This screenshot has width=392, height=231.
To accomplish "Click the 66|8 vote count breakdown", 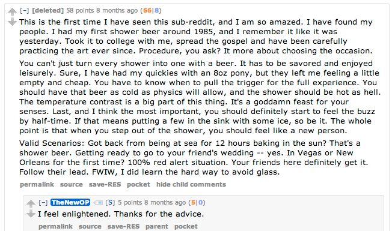I will 151,10.
